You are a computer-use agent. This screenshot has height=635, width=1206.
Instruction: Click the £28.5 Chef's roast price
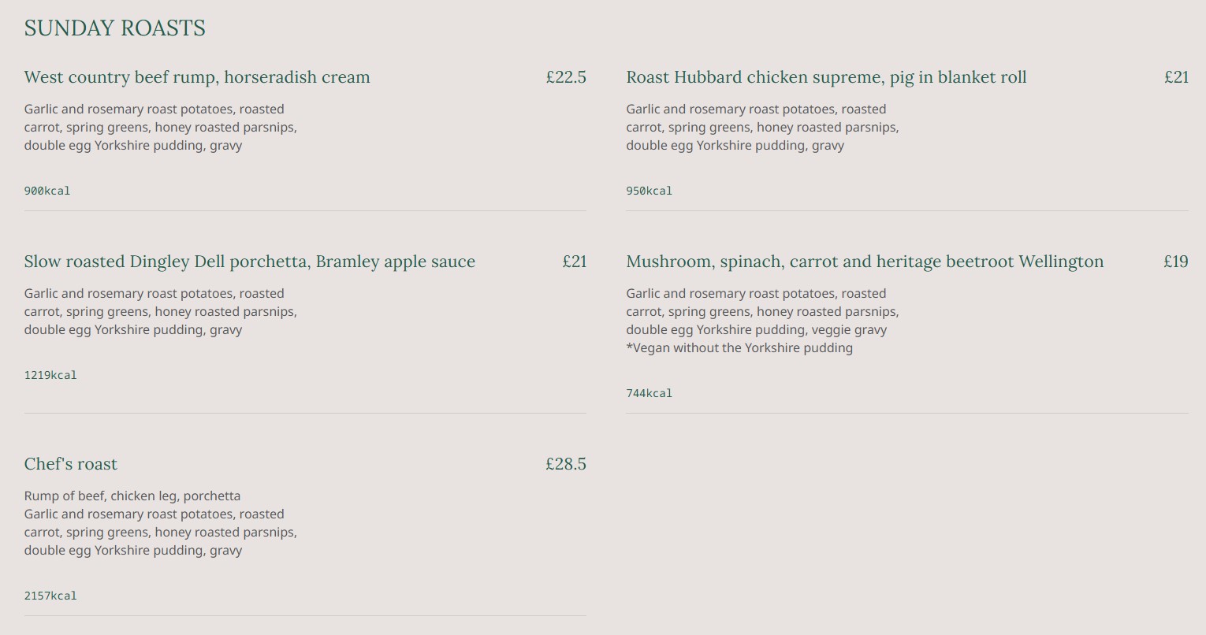pos(566,464)
